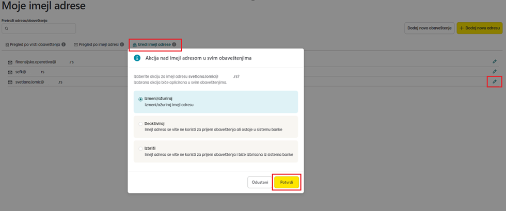
Task: Click the yellow Dodaj novu adresu button
Action: [480, 28]
